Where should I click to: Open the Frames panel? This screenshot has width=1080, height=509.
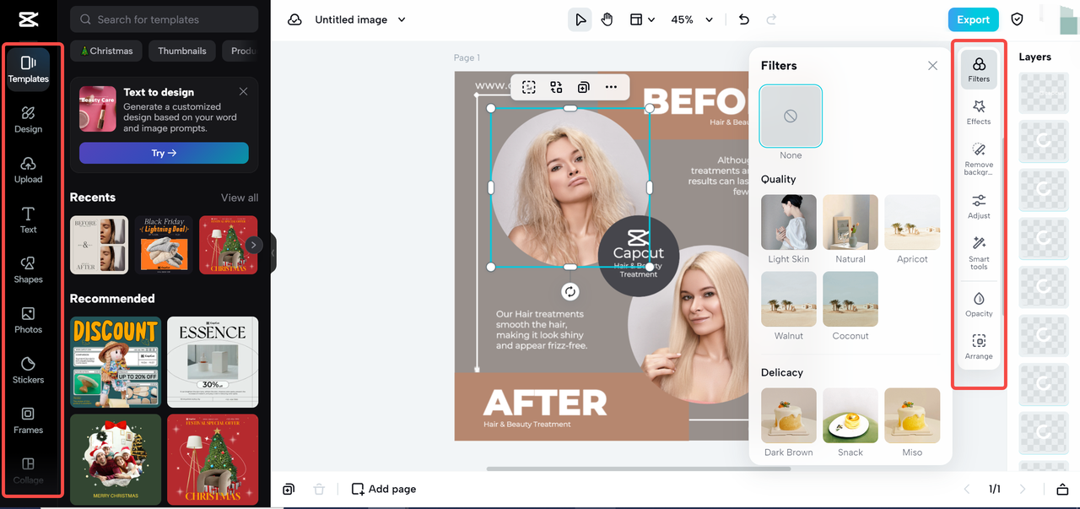coord(29,420)
